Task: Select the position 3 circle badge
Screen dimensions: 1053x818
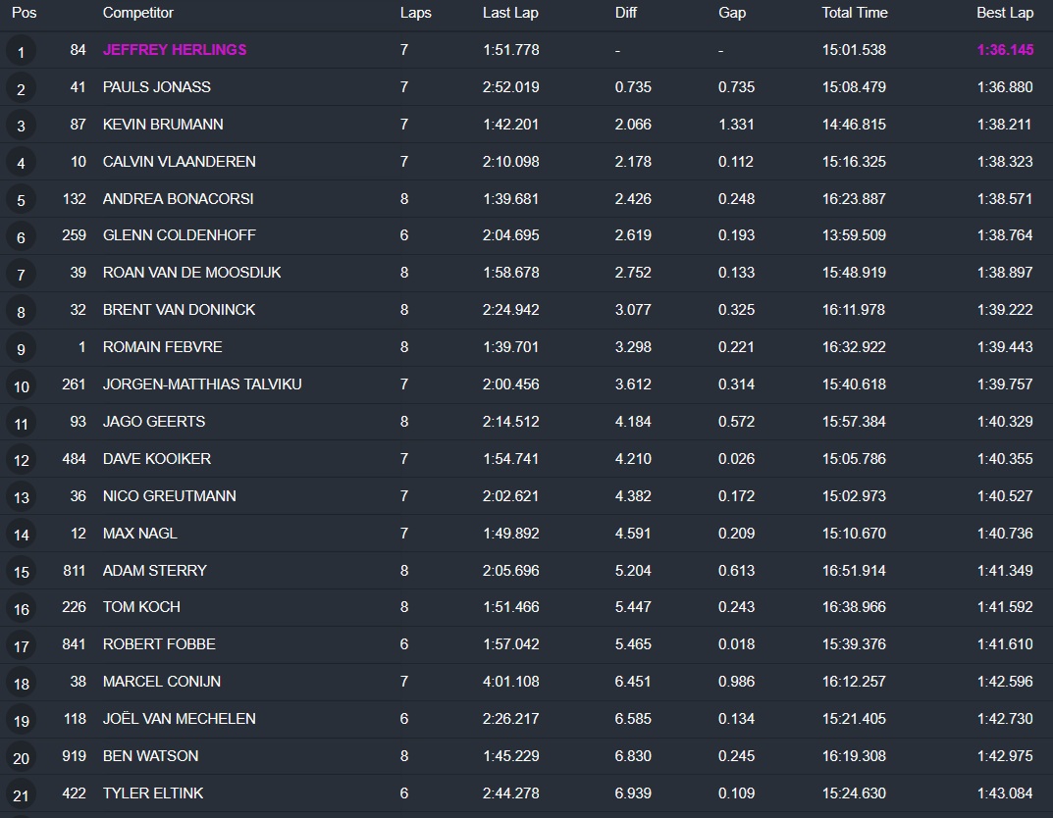Action: (21, 126)
